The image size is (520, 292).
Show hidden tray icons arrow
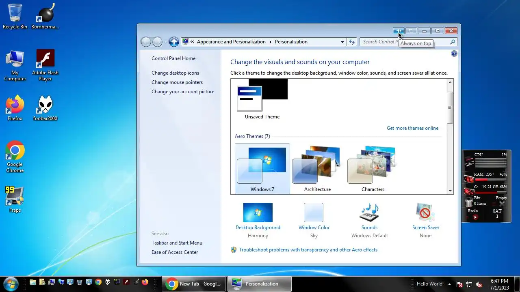pos(449,284)
